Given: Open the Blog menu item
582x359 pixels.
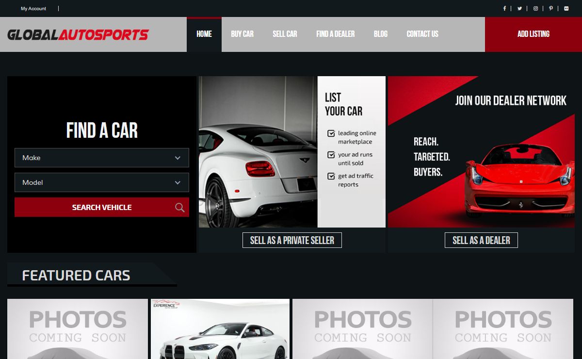Looking at the screenshot, I should pos(381,34).
